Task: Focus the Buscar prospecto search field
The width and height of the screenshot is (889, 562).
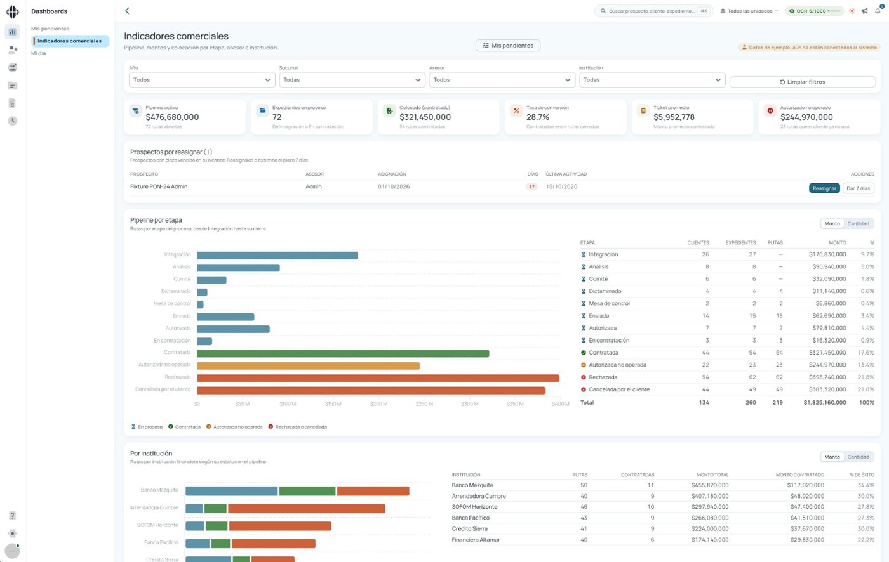Action: pos(653,11)
